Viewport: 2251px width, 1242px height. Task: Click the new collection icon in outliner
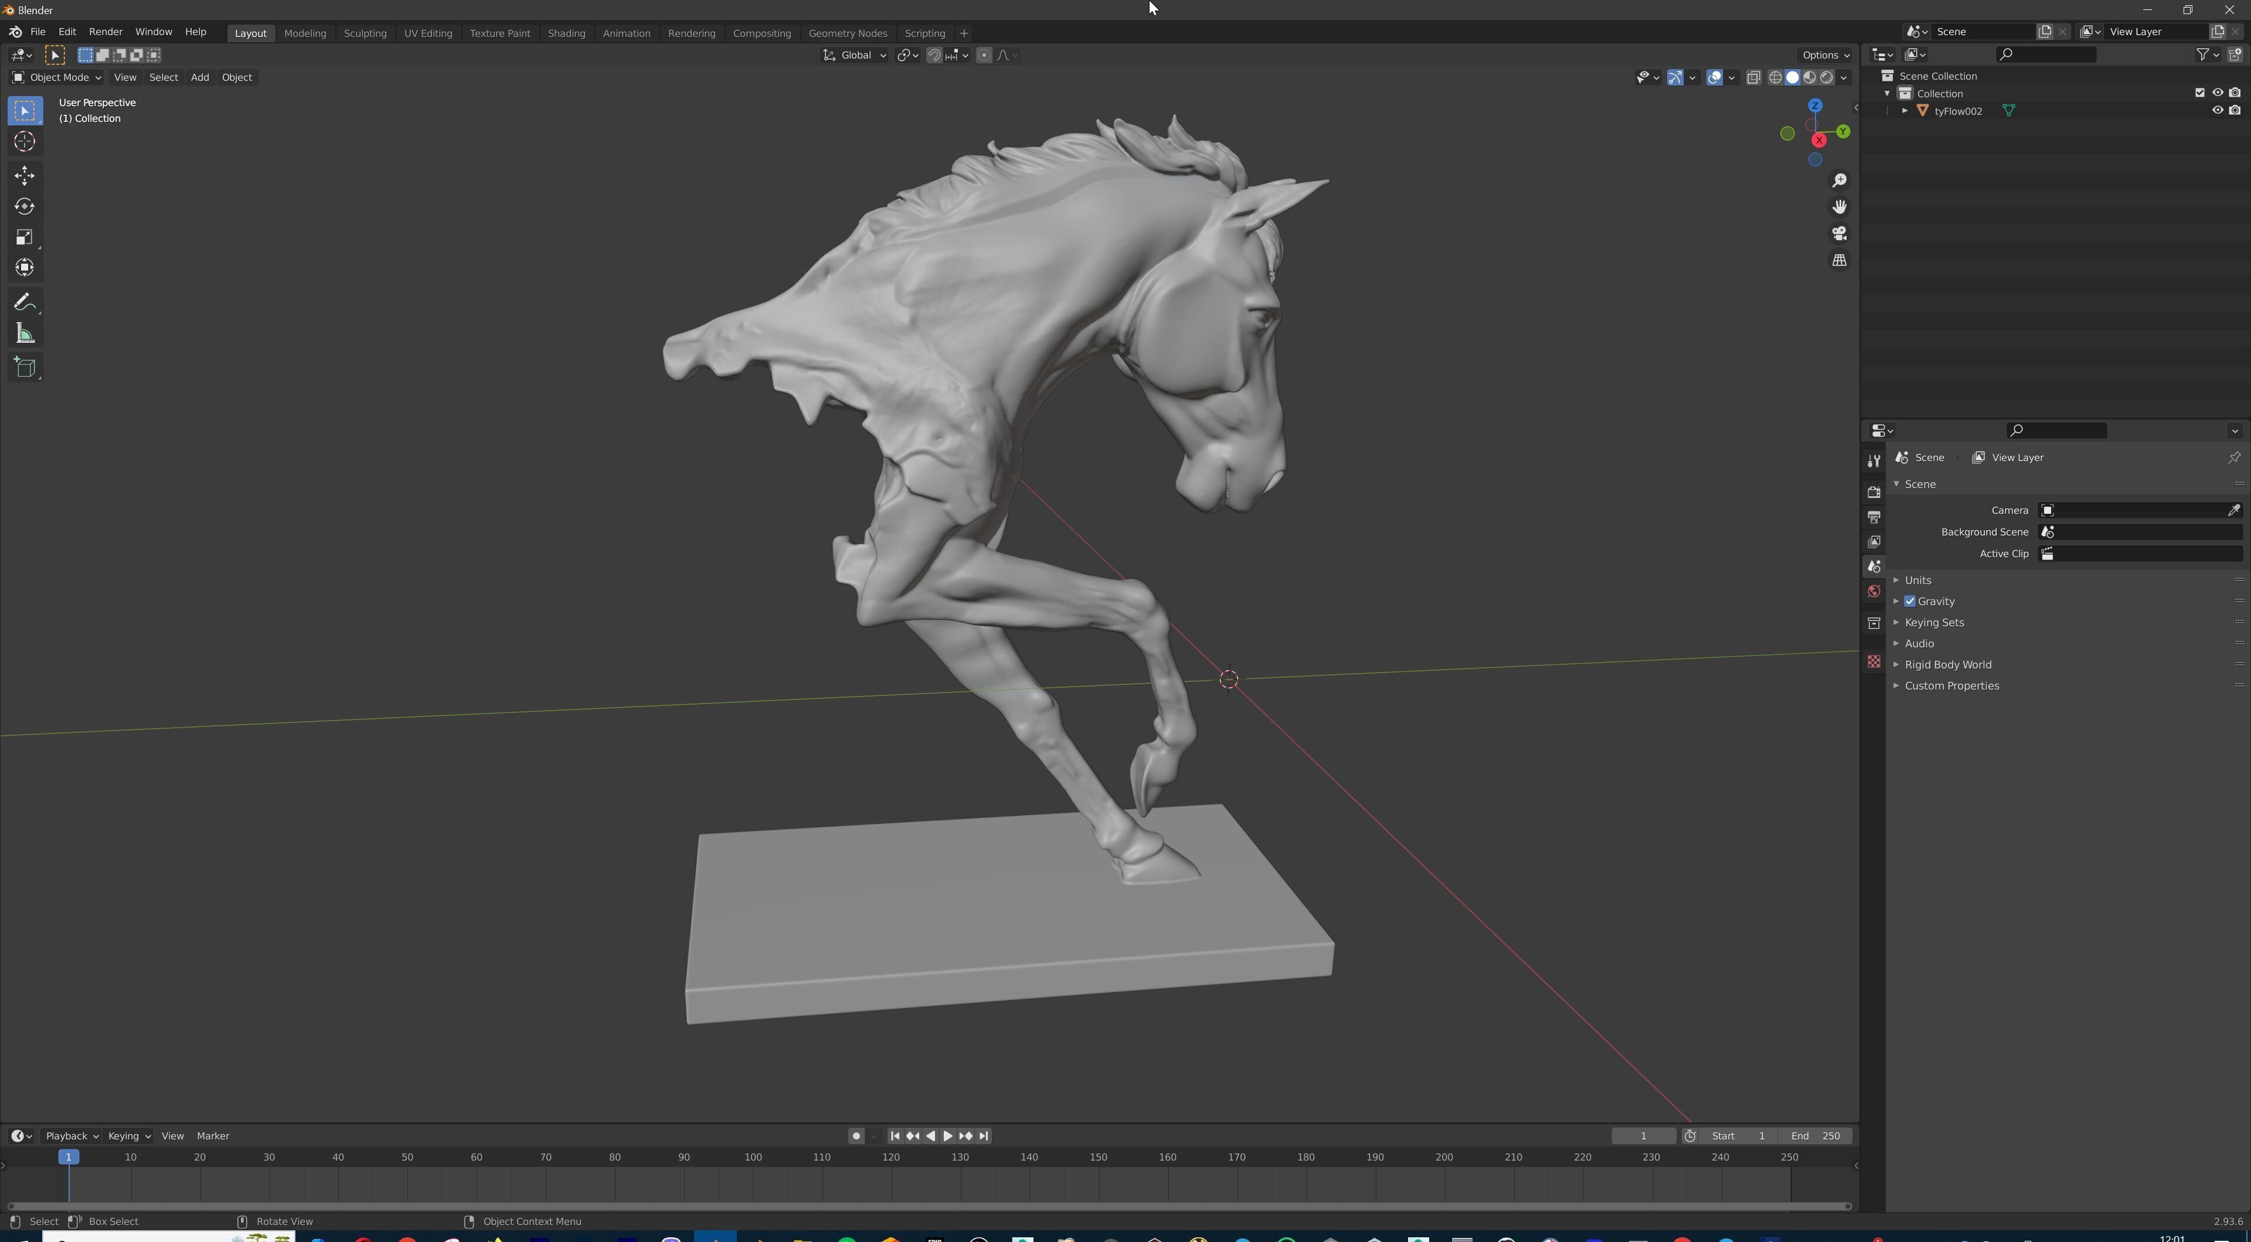pos(2235,54)
